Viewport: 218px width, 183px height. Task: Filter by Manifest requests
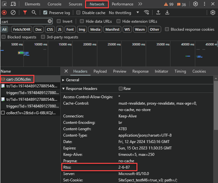[112, 29]
